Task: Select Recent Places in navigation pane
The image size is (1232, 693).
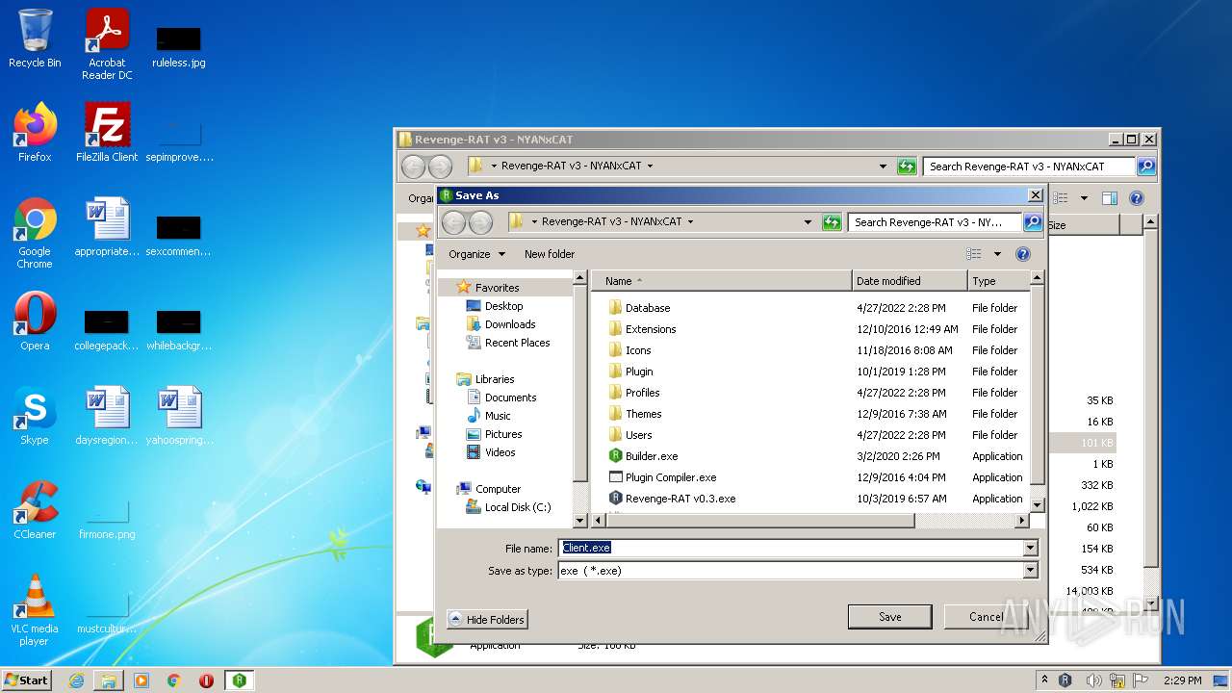Action: [508, 343]
